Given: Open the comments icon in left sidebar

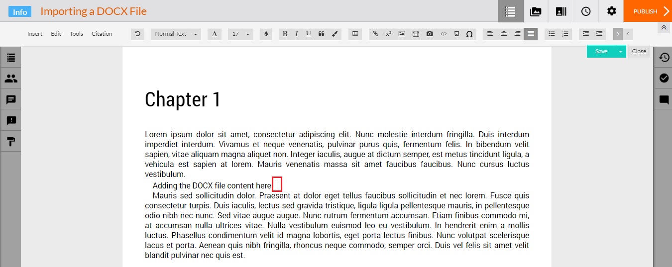Looking at the screenshot, I should 10,99.
